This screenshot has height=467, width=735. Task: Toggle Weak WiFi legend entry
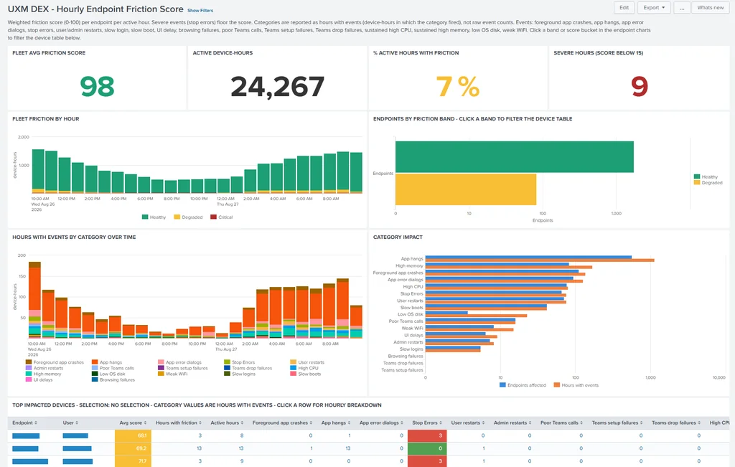pyautogui.click(x=172, y=374)
